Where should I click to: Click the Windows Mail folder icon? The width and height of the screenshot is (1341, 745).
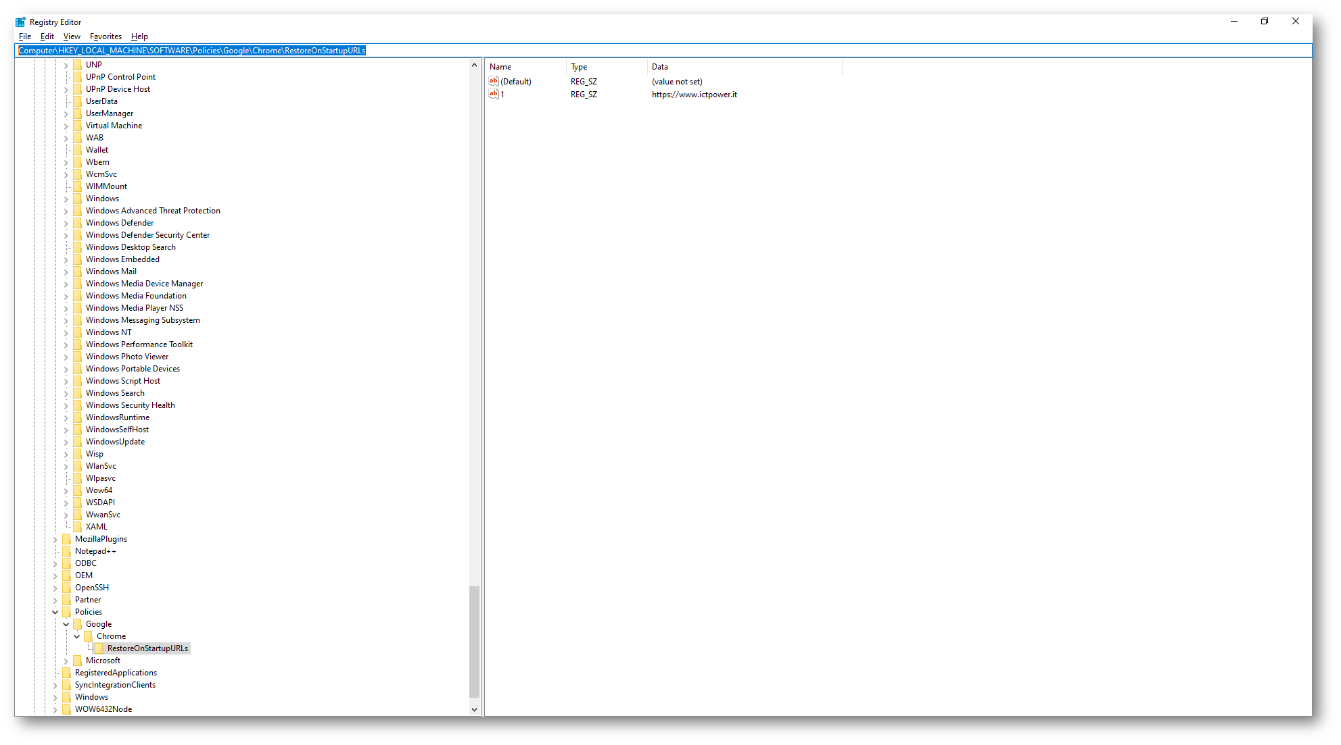pyautogui.click(x=78, y=272)
